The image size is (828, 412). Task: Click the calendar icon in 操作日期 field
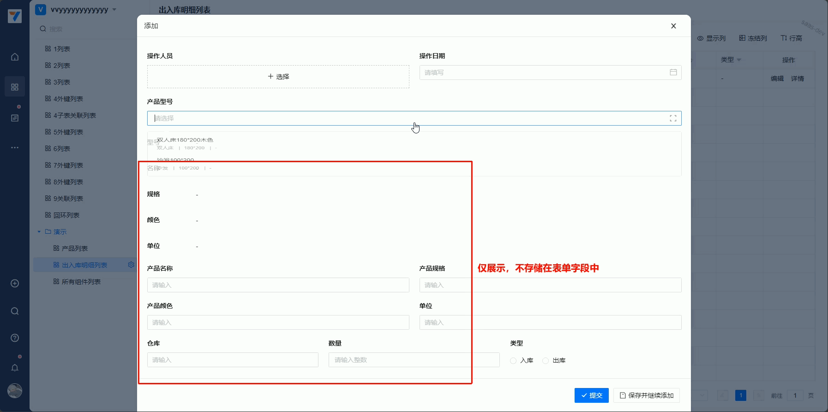click(673, 73)
